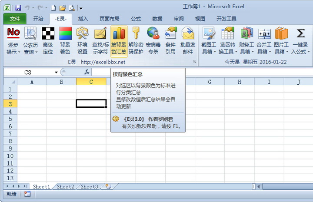The width and height of the screenshot is (313, 202).
Task: Select the Sheet1 worksheet tab
Action: [x=41, y=187]
